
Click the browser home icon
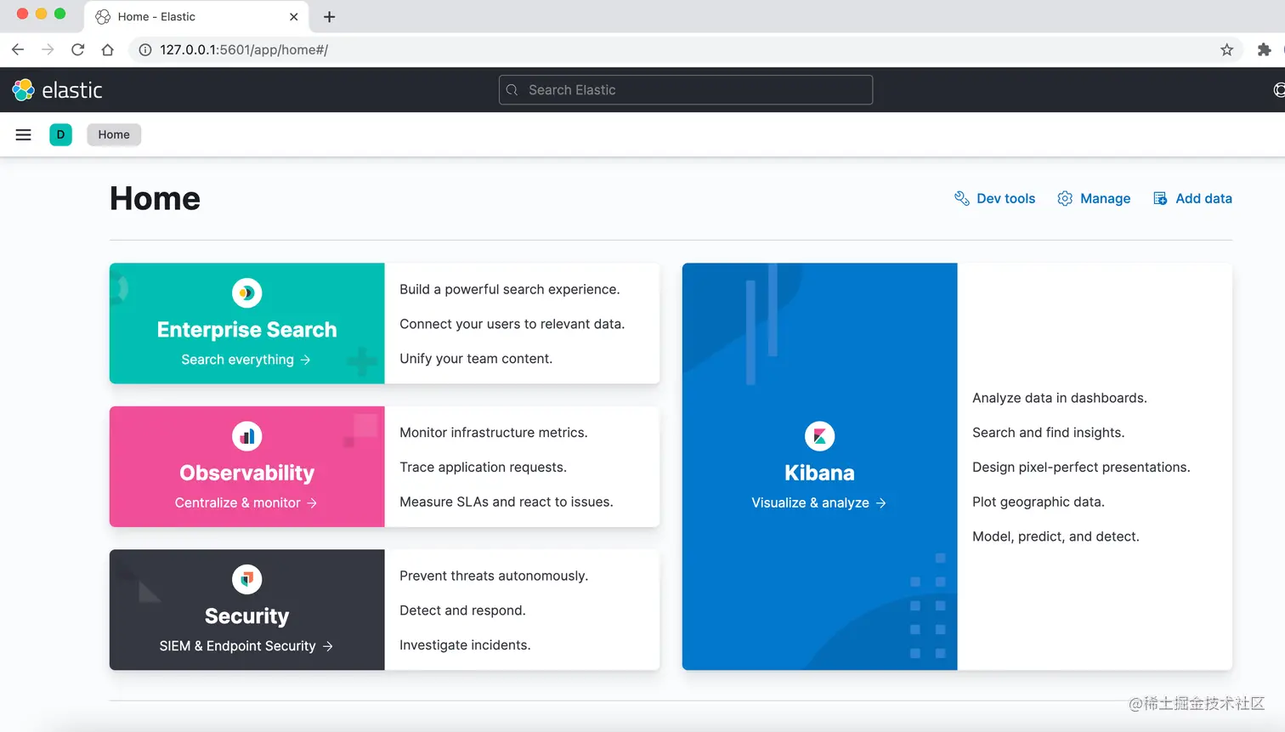[107, 50]
